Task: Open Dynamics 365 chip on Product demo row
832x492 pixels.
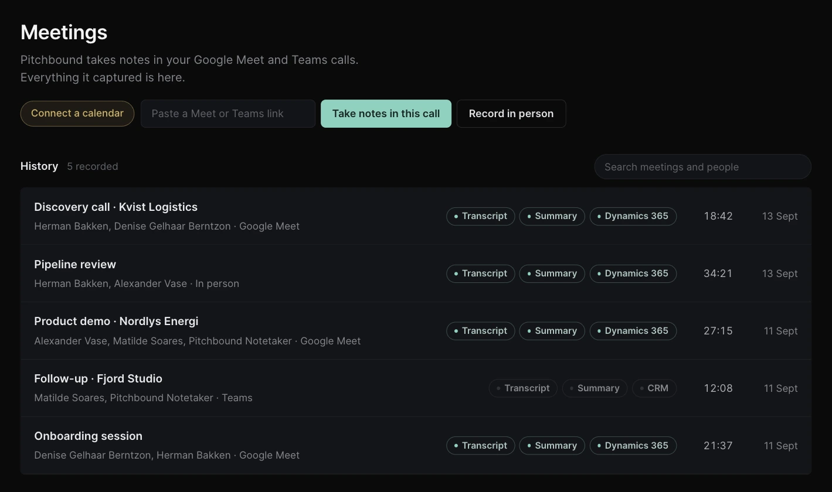Action: point(633,331)
